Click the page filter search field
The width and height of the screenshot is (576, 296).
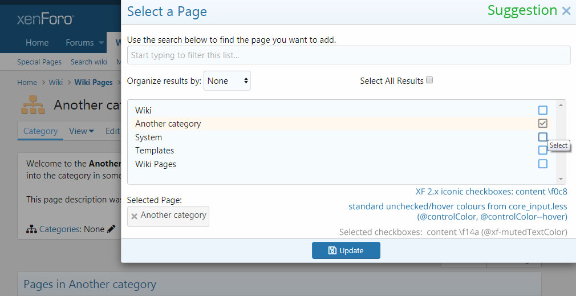click(x=348, y=55)
